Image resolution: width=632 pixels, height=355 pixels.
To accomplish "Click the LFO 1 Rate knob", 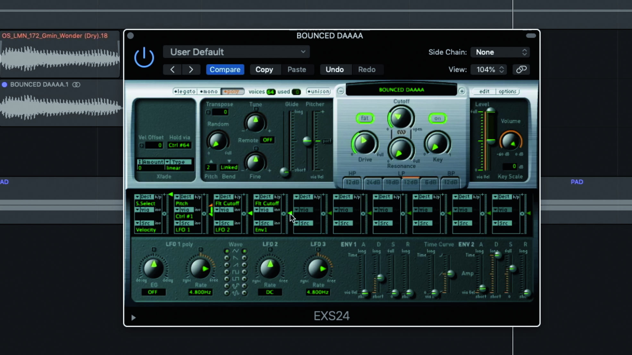I will pos(200,268).
